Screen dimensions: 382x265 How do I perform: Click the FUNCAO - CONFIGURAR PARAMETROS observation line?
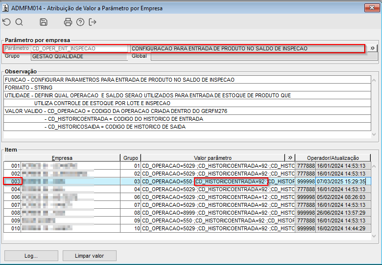187,80
